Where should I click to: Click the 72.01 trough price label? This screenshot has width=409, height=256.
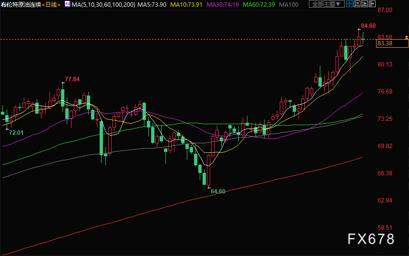coord(16,133)
